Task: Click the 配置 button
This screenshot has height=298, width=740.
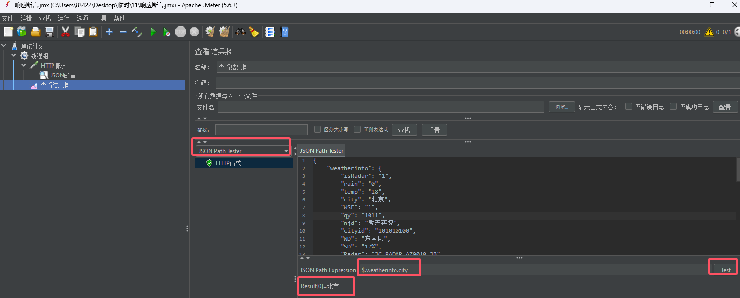Action: pyautogui.click(x=725, y=107)
